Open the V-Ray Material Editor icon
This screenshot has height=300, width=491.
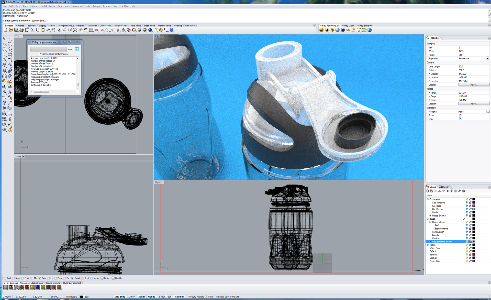(x=321, y=30)
